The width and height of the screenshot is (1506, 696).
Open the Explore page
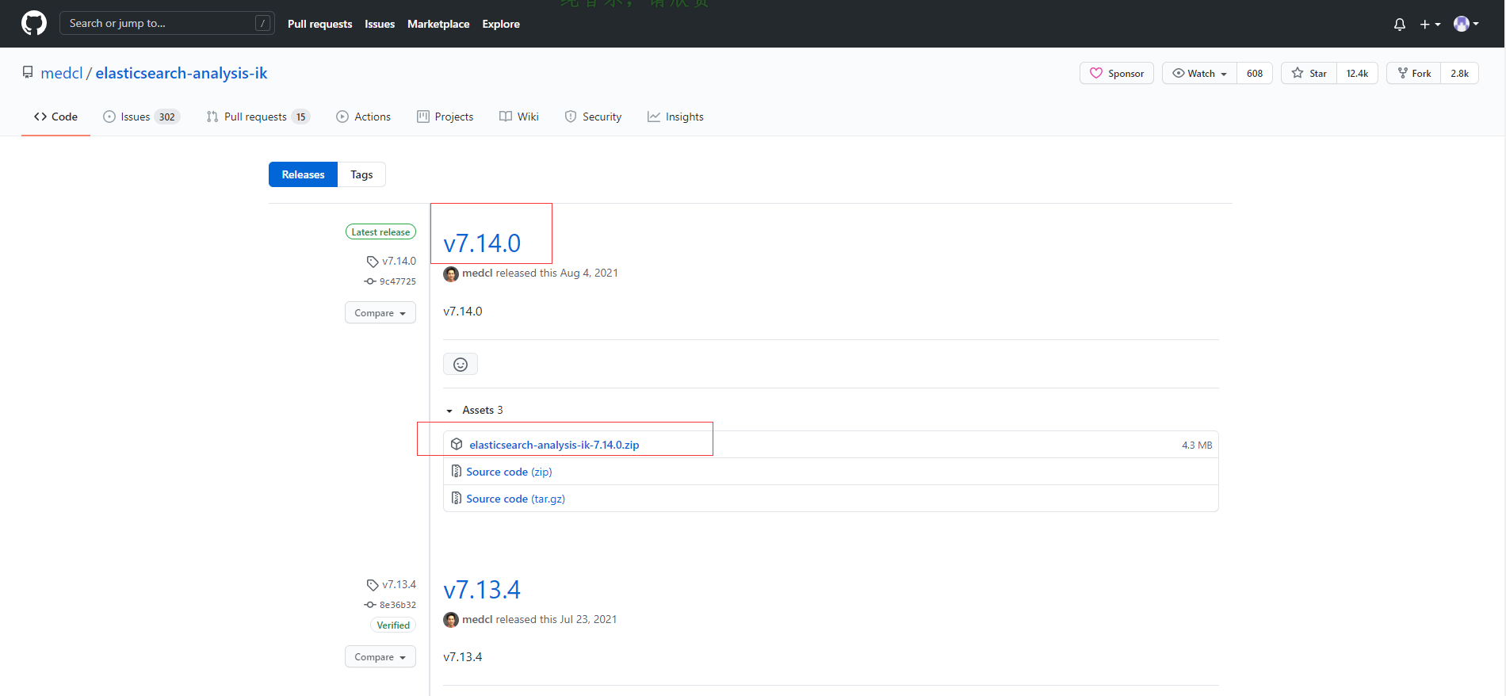(x=501, y=24)
